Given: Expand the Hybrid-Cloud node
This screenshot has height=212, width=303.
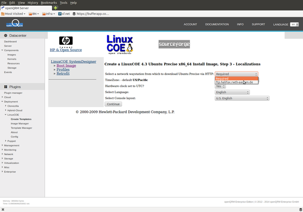Looking at the screenshot, I should click(x=6, y=110).
